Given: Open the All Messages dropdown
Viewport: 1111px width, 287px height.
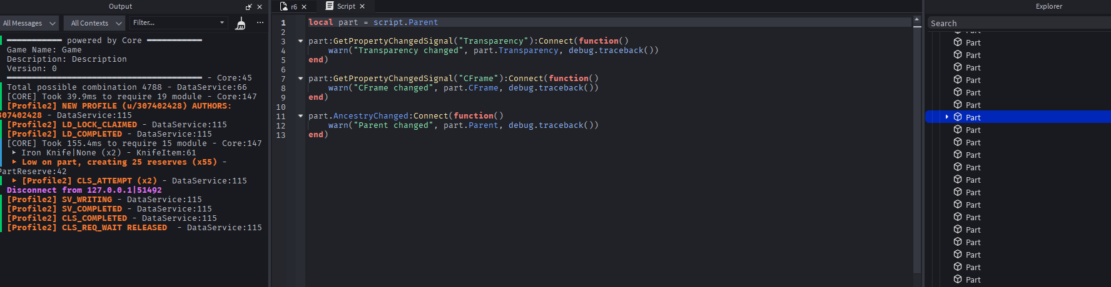Looking at the screenshot, I should (29, 23).
